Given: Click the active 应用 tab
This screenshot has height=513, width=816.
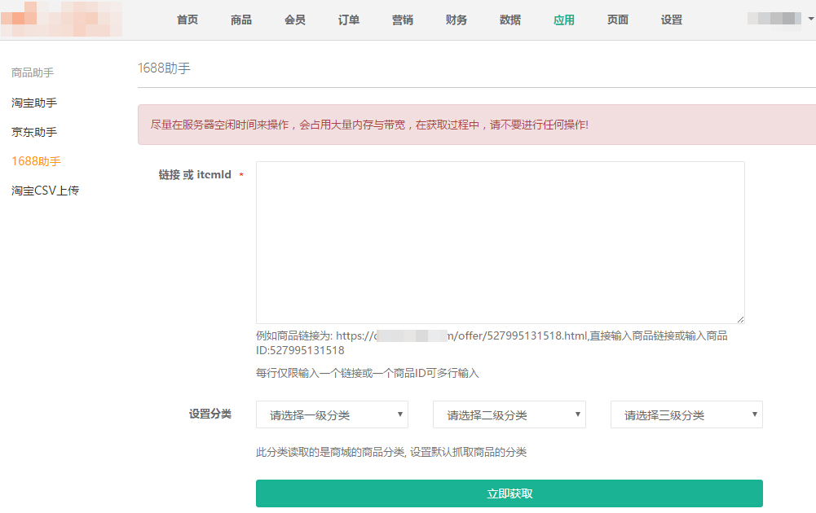Looking at the screenshot, I should pos(564,20).
